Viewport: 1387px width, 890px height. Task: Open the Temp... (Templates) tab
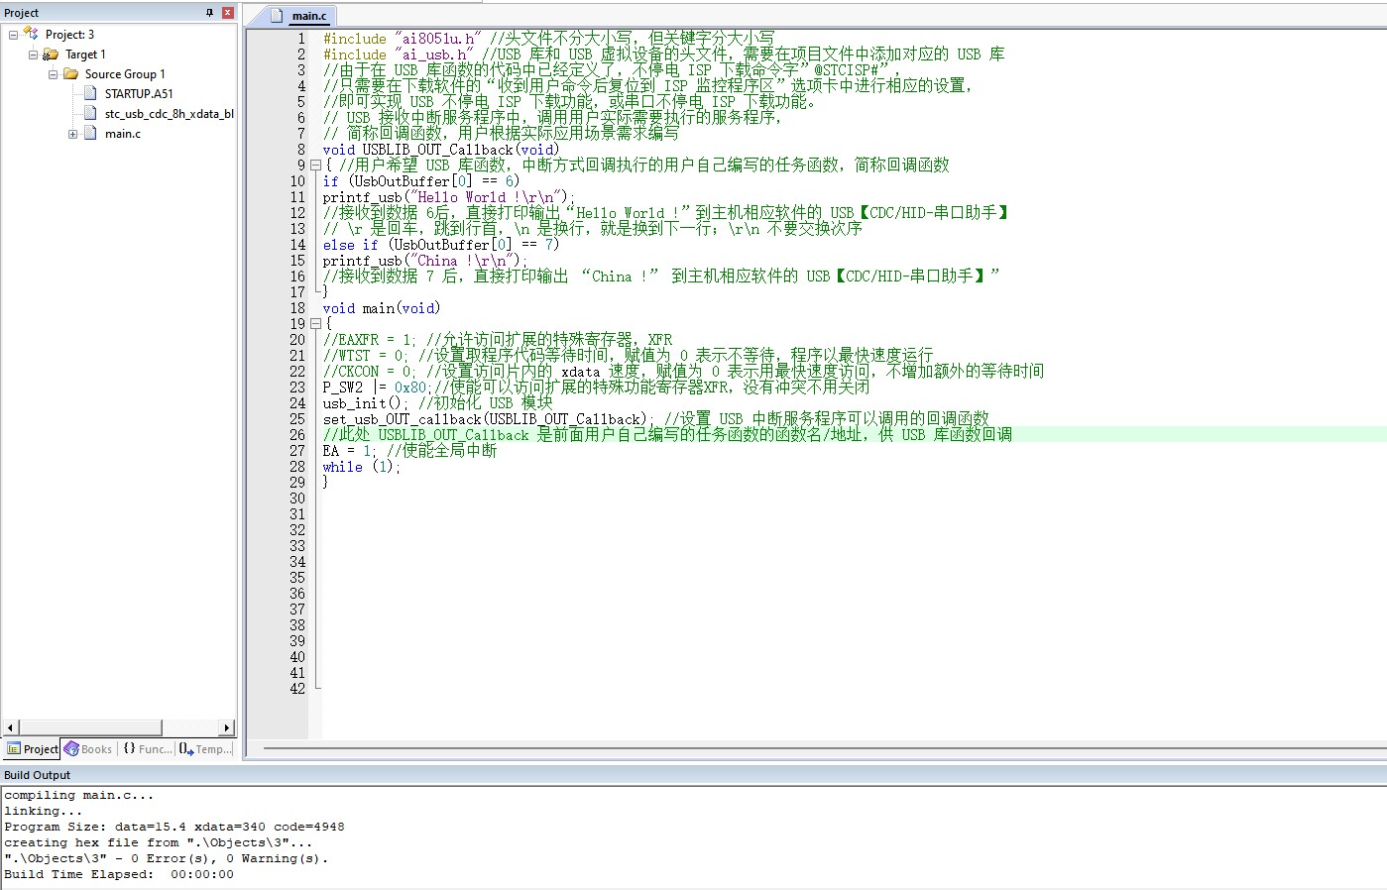pyautogui.click(x=205, y=749)
